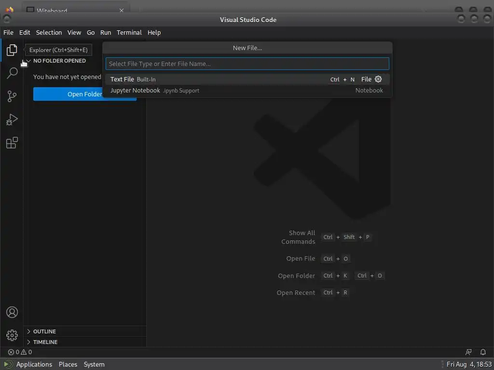The height and width of the screenshot is (370, 494).
Task: Open notifications bell in status bar
Action: (x=482, y=352)
